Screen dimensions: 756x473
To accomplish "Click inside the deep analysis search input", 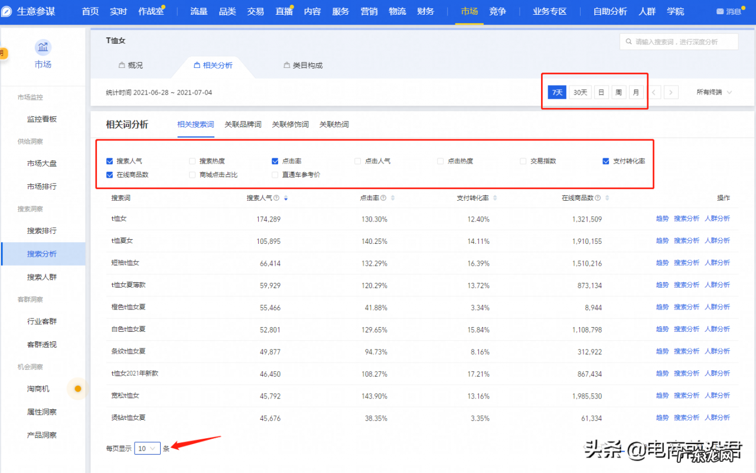I will [x=679, y=41].
